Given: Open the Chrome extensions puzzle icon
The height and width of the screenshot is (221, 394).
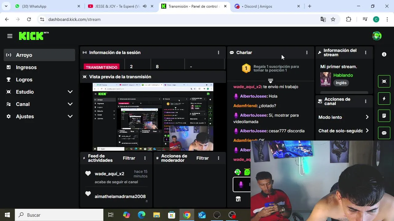Looking at the screenshot, I should (348, 19).
